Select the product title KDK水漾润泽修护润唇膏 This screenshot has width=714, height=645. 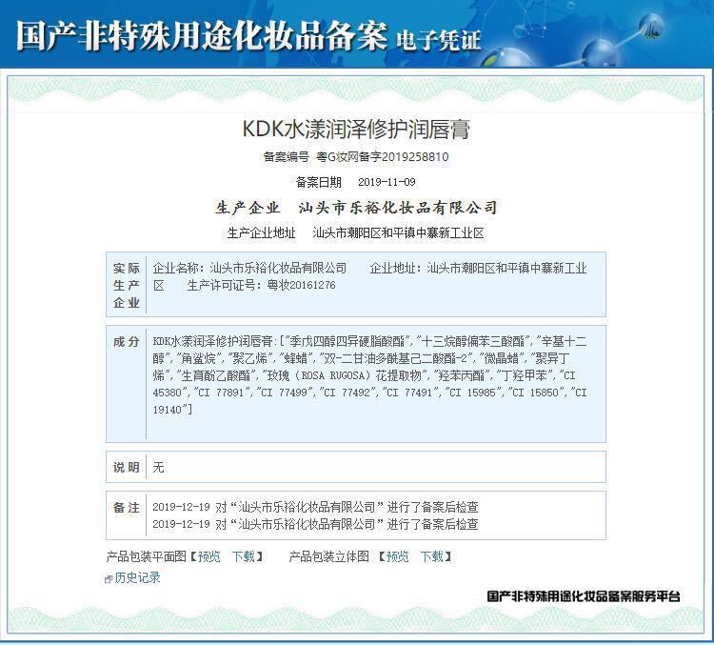click(356, 129)
